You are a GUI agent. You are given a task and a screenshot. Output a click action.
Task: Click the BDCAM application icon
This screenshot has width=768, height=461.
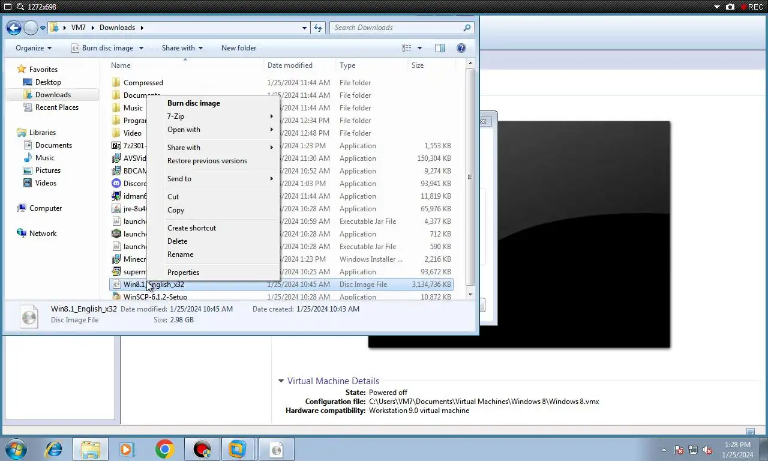tap(116, 171)
